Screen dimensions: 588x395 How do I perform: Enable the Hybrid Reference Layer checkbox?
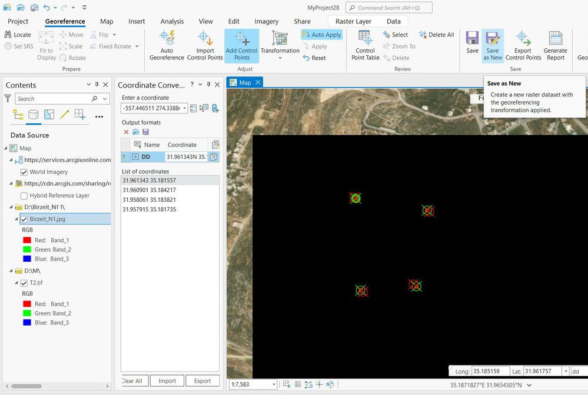[x=24, y=196]
